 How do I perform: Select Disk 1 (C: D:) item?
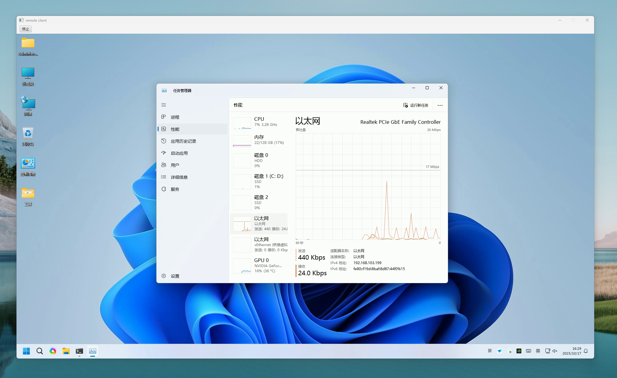coord(259,181)
